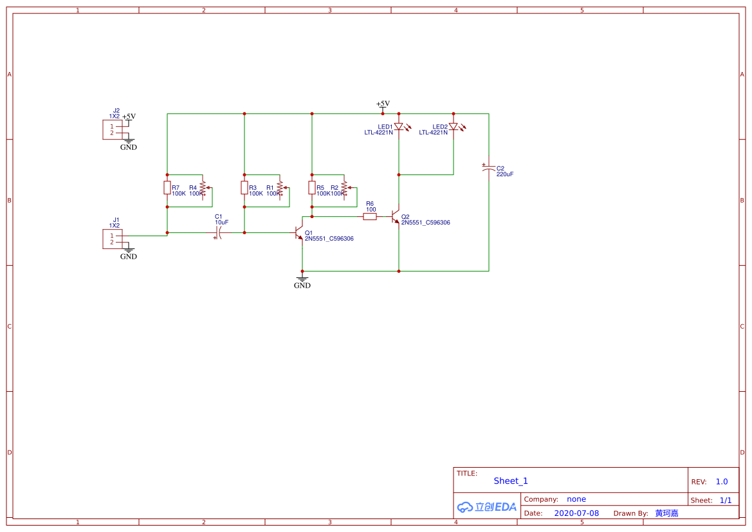This screenshot has width=752, height=532.
Task: Click the EDA logo in title block
Action: [487, 507]
